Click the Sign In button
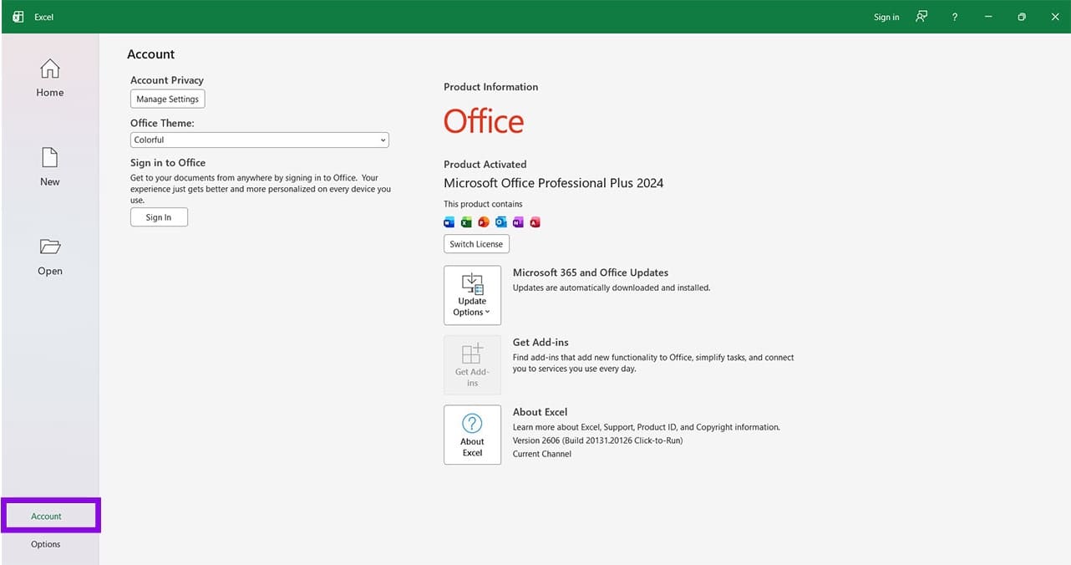This screenshot has height=565, width=1071. [159, 217]
